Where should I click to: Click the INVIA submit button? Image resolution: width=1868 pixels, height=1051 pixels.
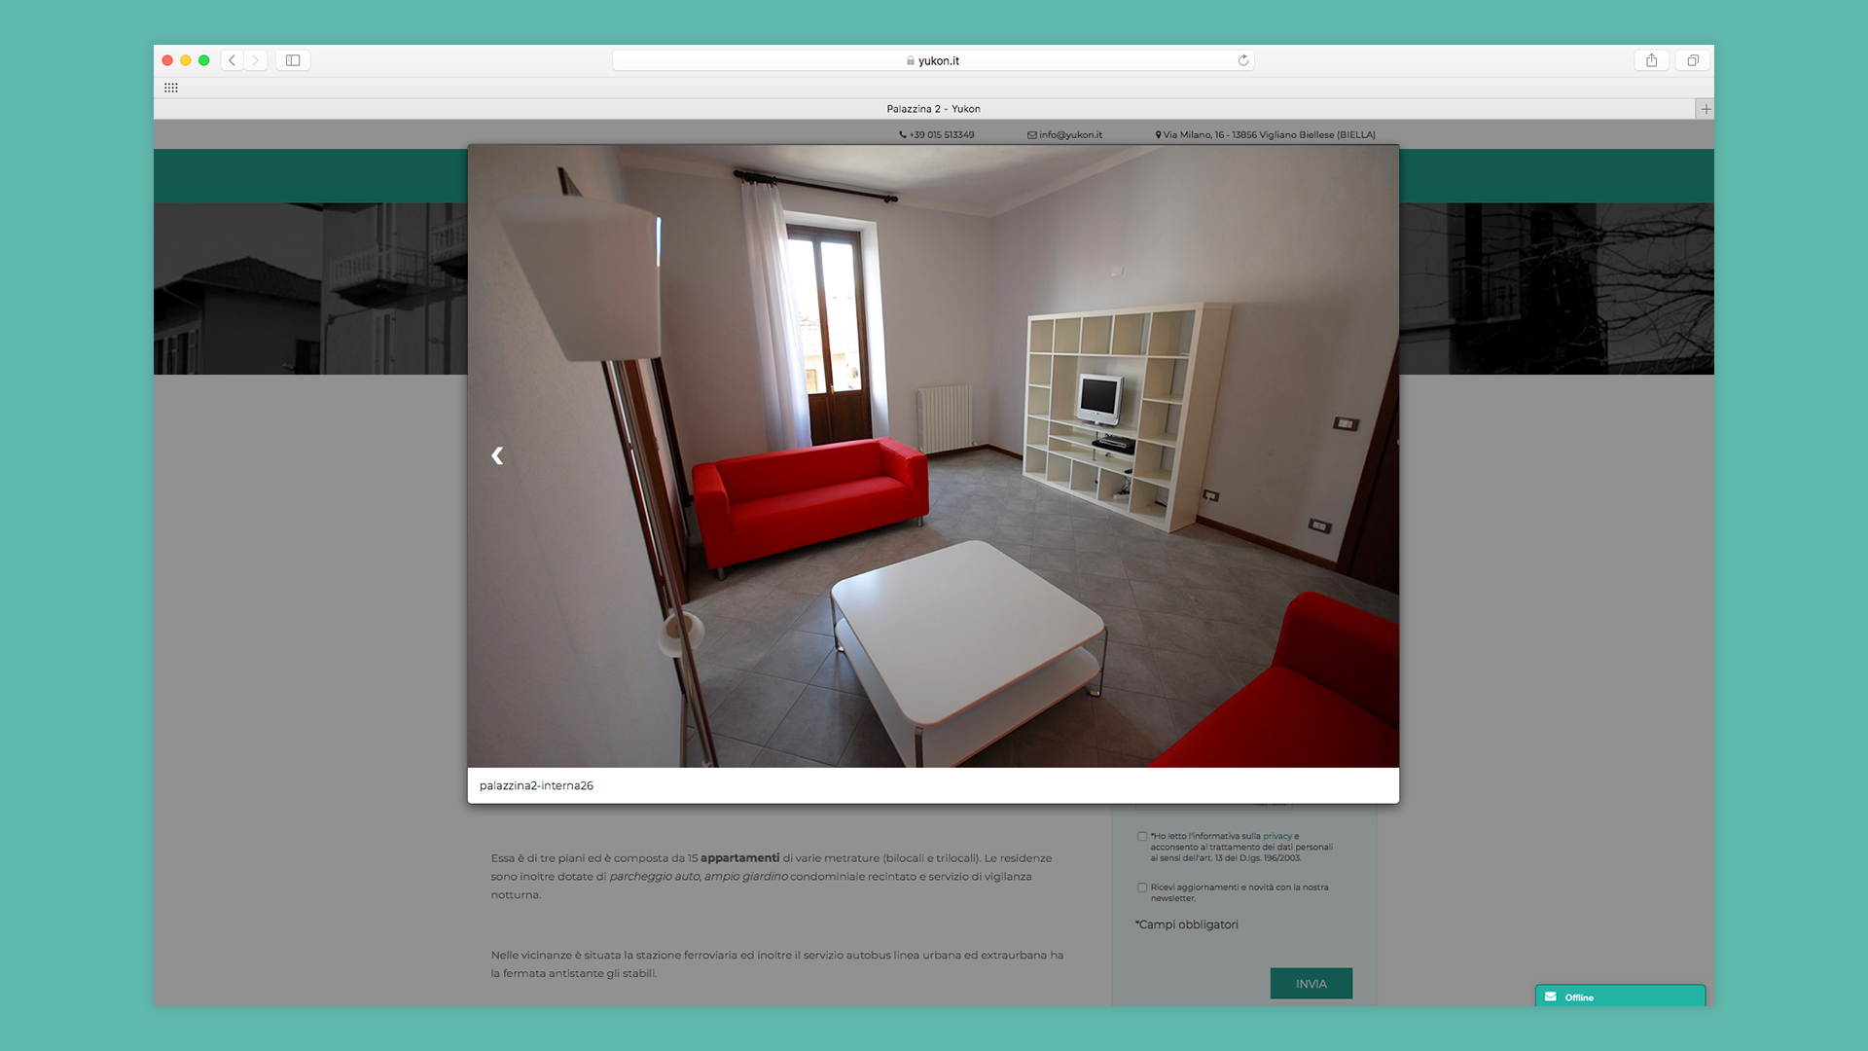coord(1311,983)
